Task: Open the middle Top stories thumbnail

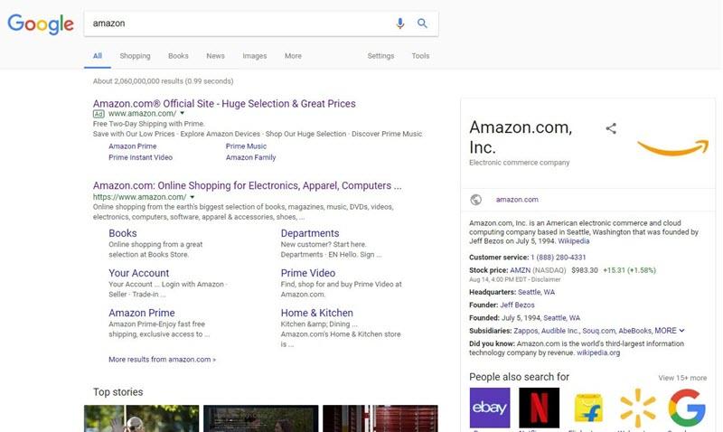Action: 261,418
